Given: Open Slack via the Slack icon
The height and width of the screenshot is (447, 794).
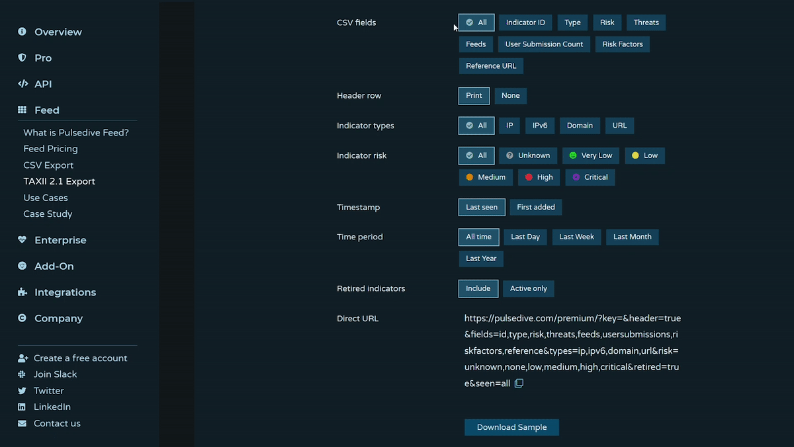Looking at the screenshot, I should point(22,374).
